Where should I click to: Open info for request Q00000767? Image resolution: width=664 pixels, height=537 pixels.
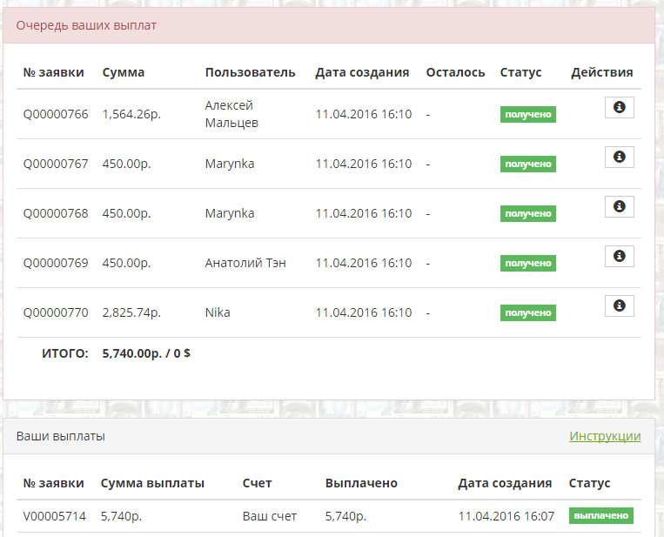(x=619, y=157)
